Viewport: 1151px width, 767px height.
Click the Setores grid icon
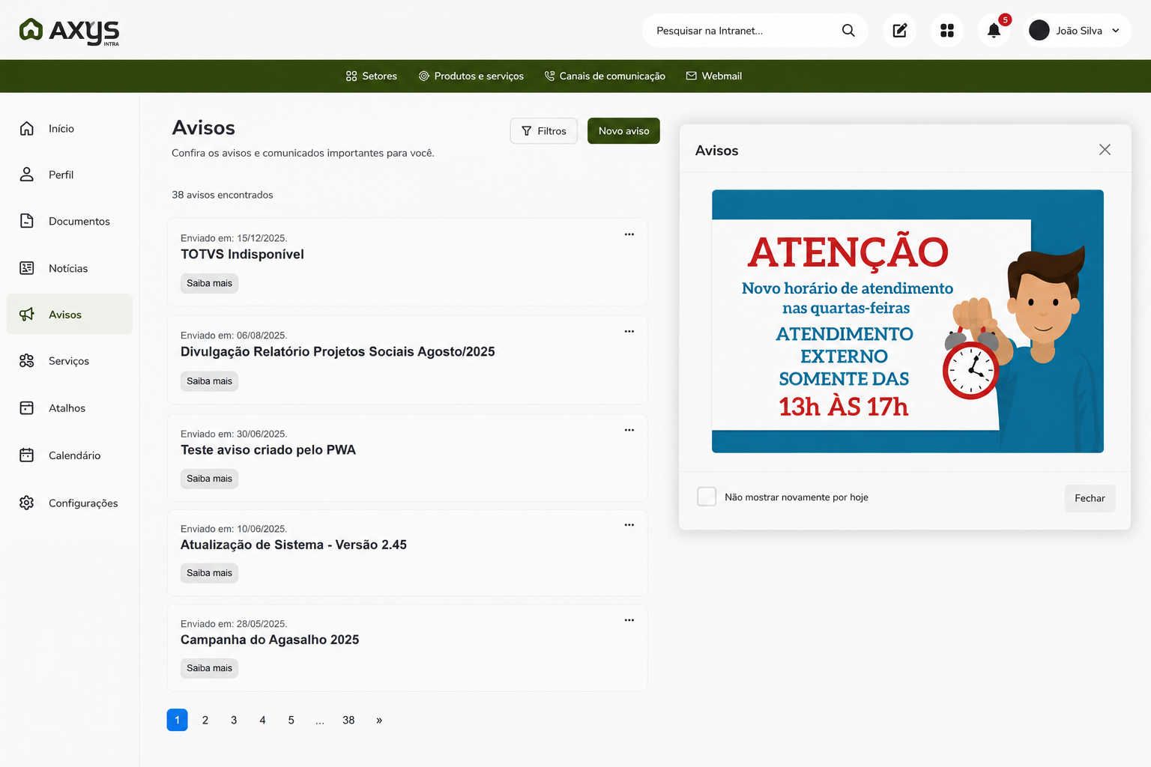coord(351,76)
